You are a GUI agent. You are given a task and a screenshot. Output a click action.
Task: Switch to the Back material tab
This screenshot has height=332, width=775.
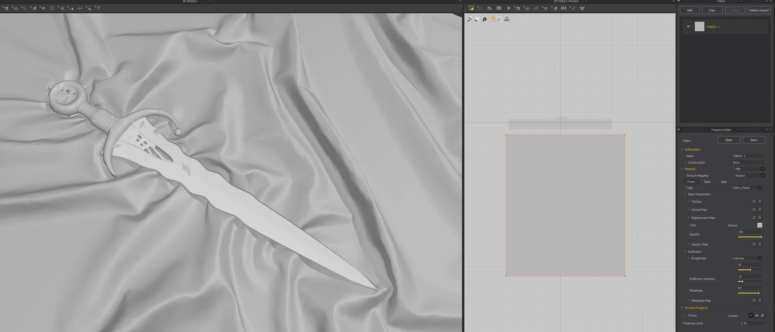707,182
